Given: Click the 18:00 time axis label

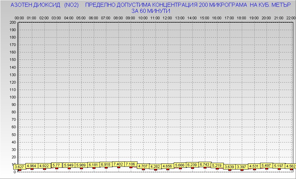Looking at the screenshot, I should click(241, 18).
